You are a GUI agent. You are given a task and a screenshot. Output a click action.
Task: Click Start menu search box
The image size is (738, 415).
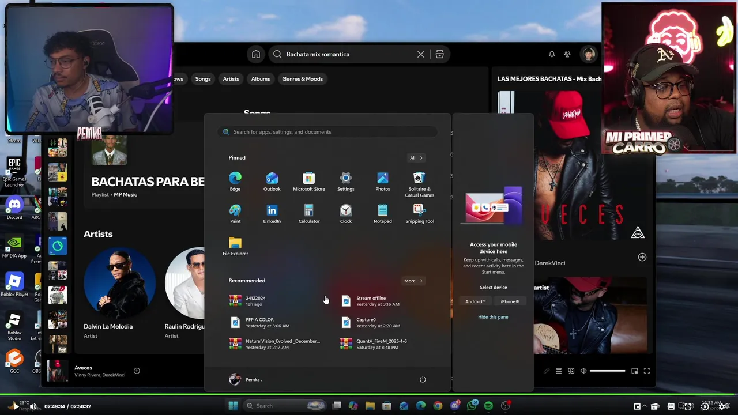click(x=327, y=132)
